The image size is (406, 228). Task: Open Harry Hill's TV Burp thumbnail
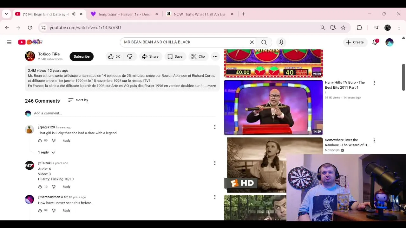point(273,107)
